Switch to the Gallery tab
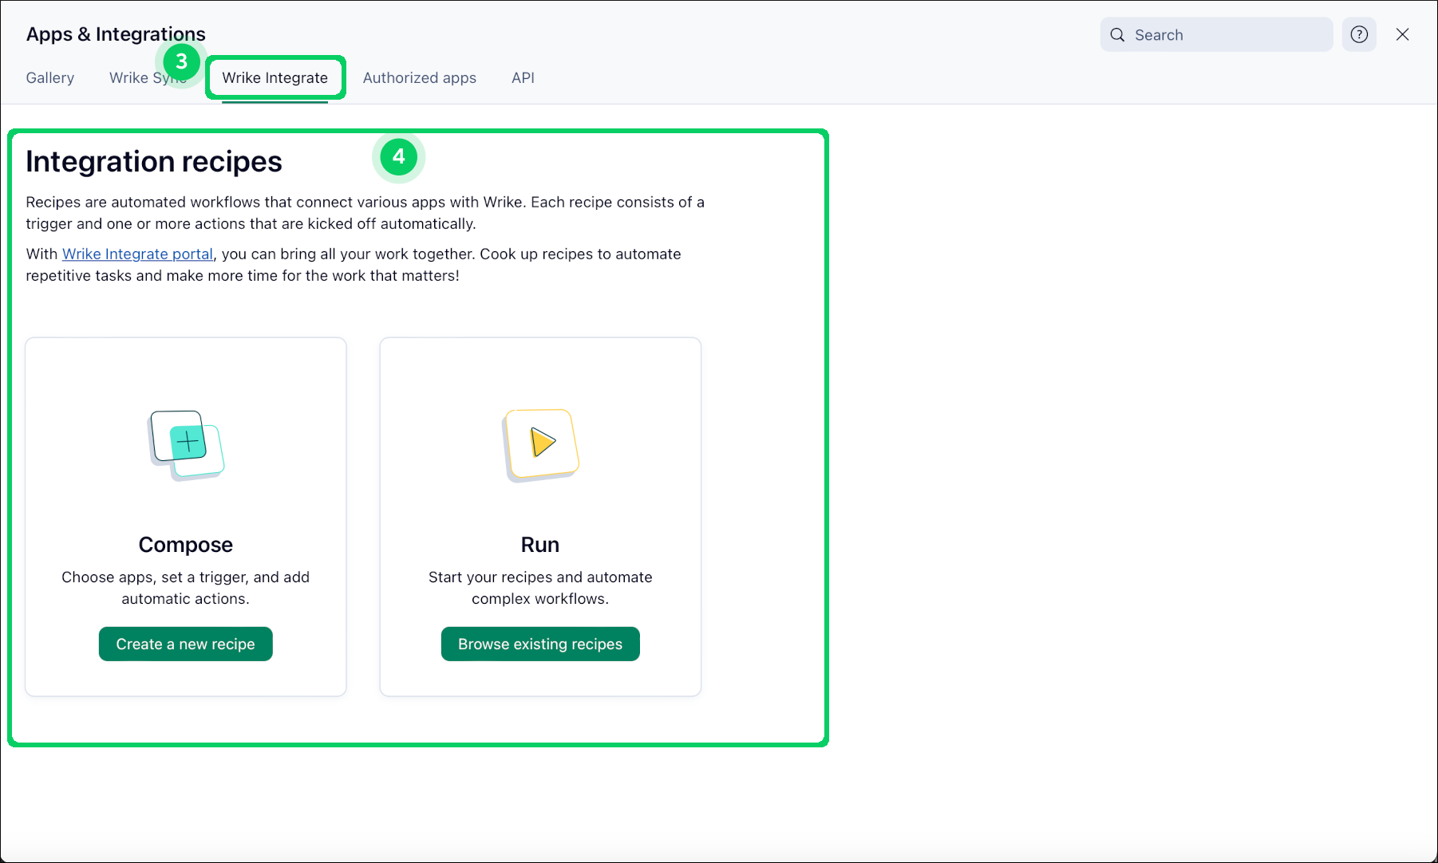 49,77
